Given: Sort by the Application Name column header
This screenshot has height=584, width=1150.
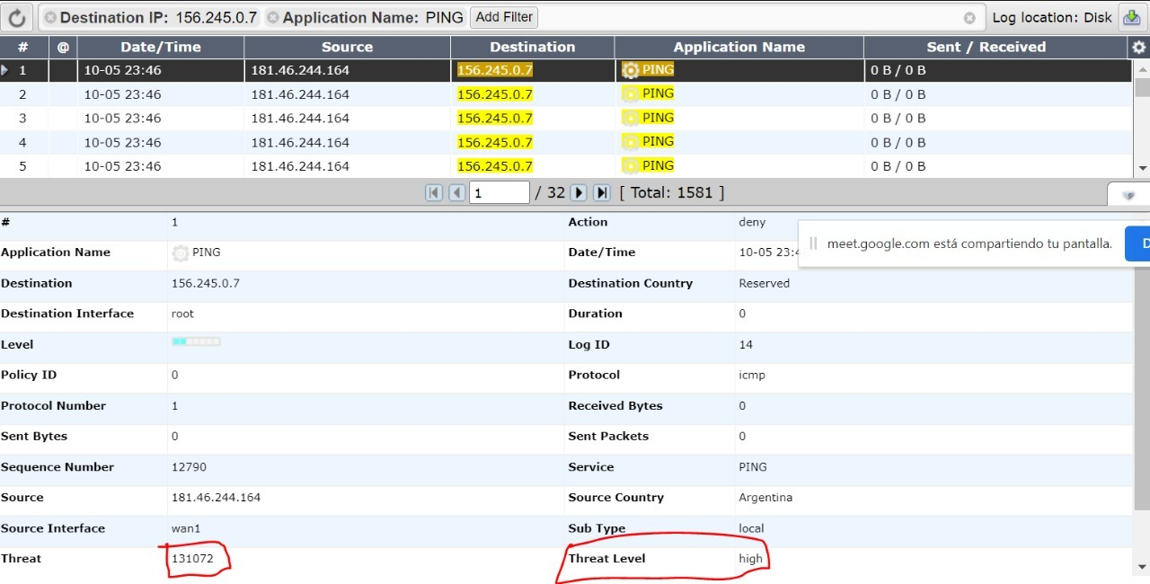Looking at the screenshot, I should pyautogui.click(x=739, y=48).
